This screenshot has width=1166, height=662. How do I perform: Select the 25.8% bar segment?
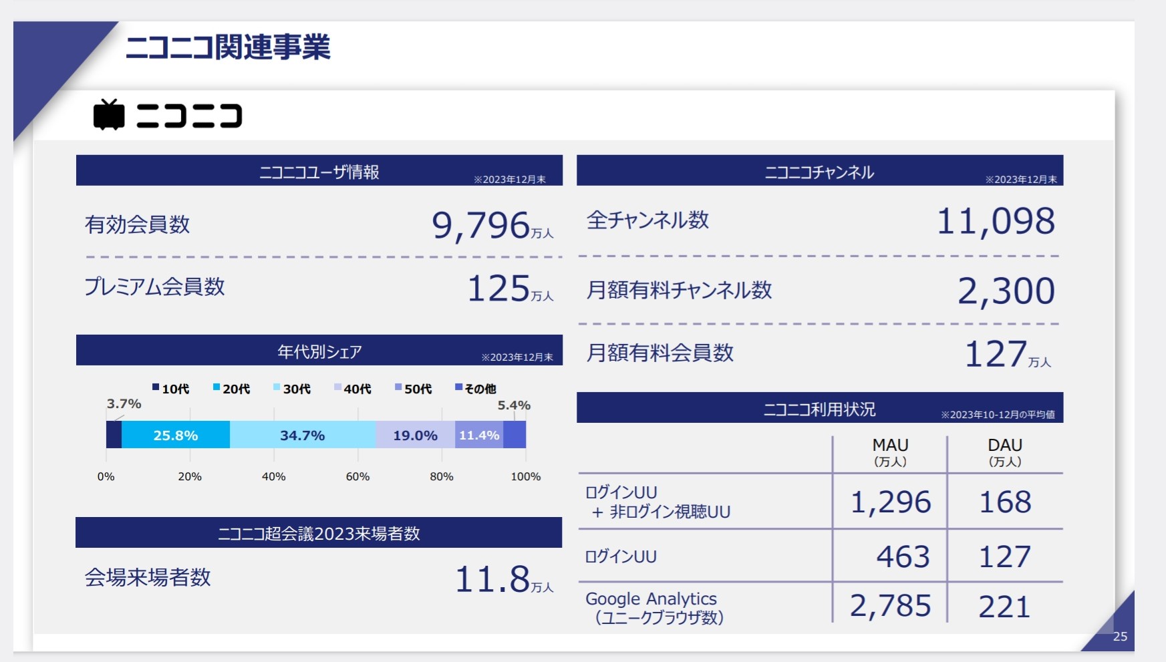[x=176, y=435]
